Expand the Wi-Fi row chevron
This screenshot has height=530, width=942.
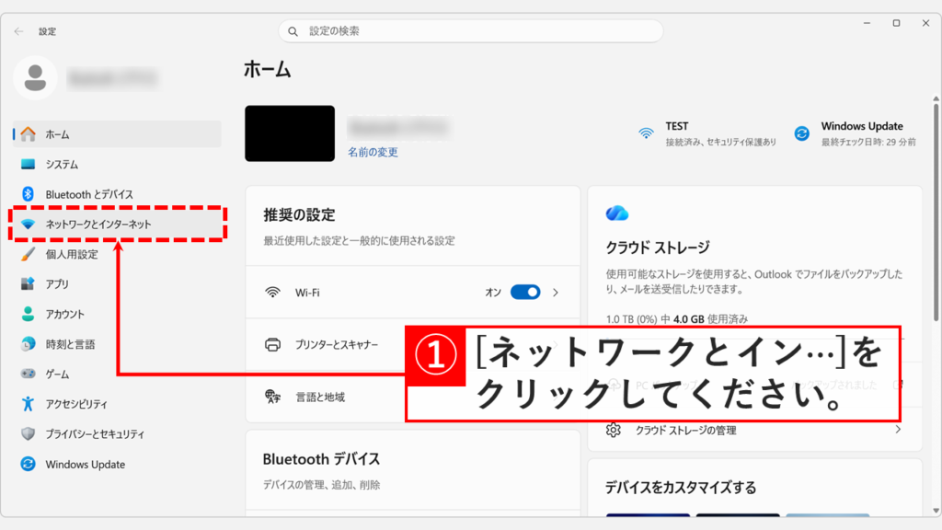click(x=556, y=293)
